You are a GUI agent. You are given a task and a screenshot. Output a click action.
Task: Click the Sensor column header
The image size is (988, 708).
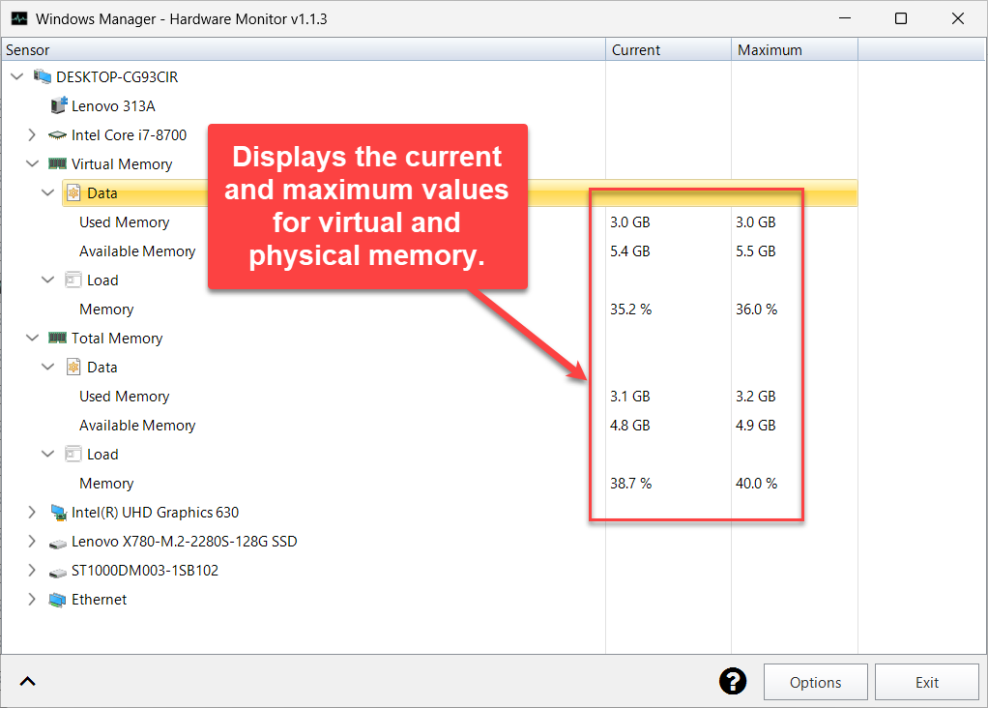tap(304, 49)
